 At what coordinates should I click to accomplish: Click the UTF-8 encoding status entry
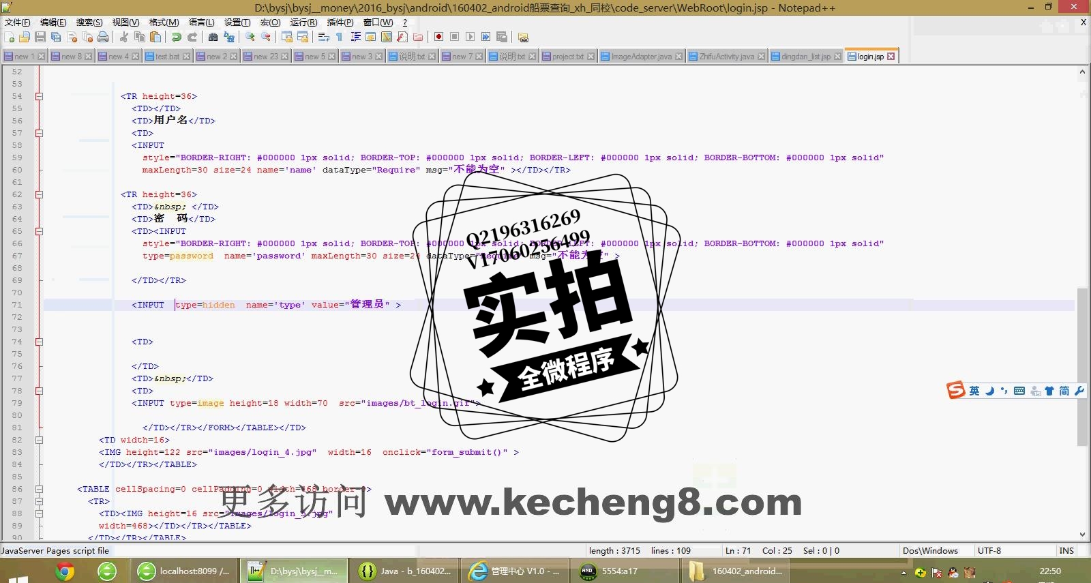[989, 551]
